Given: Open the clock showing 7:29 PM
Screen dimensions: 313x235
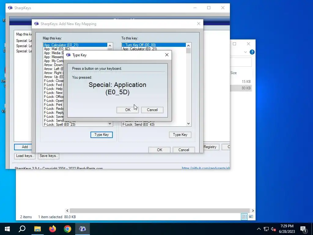Looking at the screenshot, I should pyautogui.click(x=287, y=229).
